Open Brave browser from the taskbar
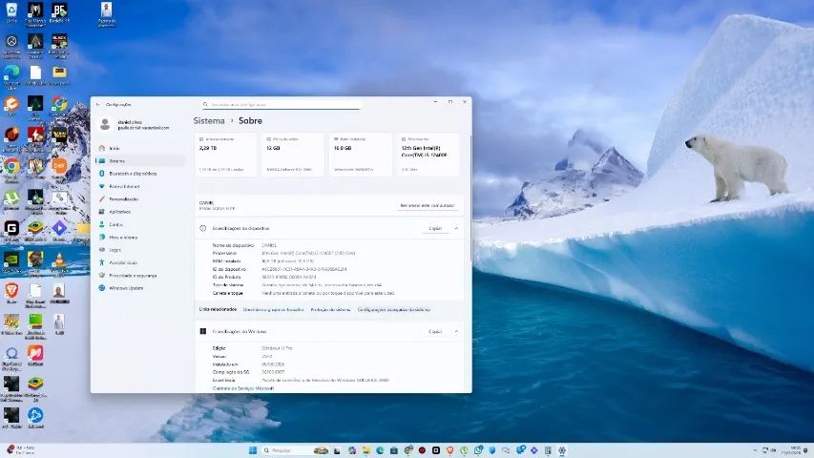Image resolution: width=814 pixels, height=458 pixels. tap(450, 450)
